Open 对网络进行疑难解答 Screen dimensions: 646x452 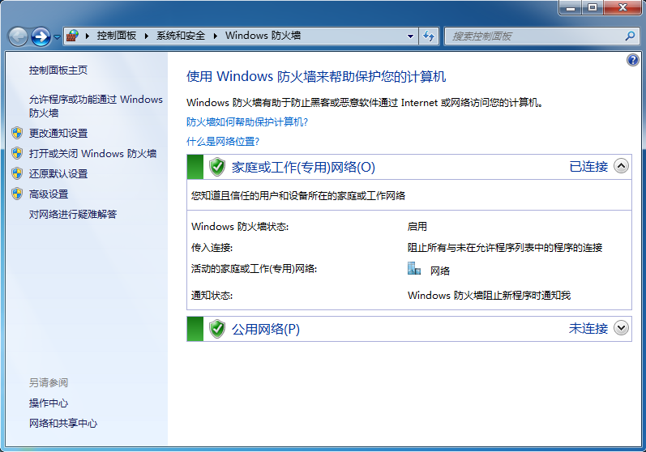coord(72,214)
